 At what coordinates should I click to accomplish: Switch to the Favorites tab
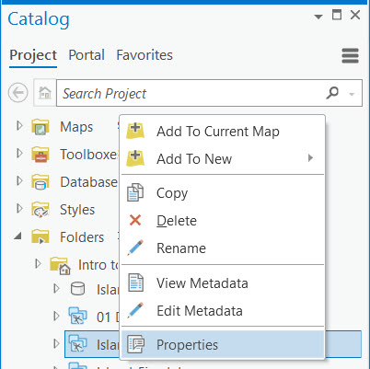pos(145,55)
